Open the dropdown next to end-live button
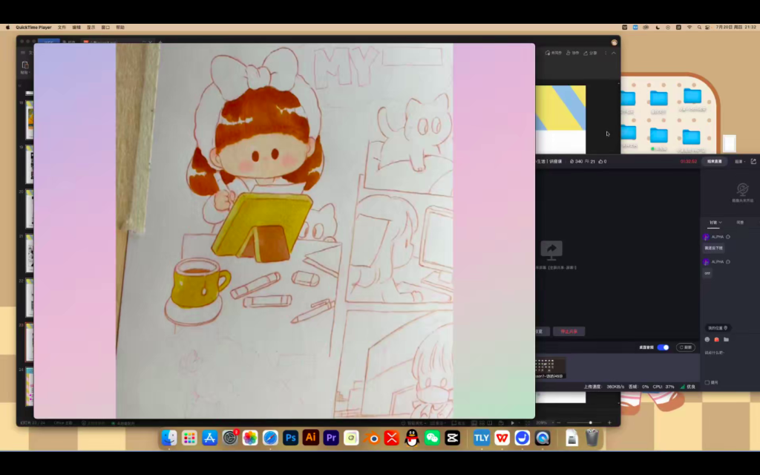This screenshot has width=760, height=475. pos(738,161)
